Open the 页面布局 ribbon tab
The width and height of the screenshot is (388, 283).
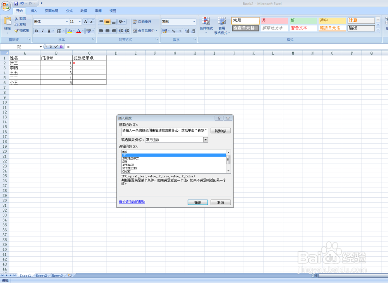tap(52, 11)
